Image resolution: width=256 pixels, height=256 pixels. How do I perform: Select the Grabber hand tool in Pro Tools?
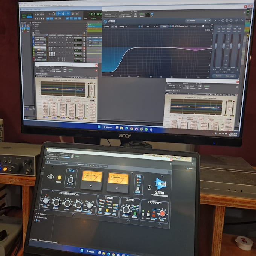(68, 14)
